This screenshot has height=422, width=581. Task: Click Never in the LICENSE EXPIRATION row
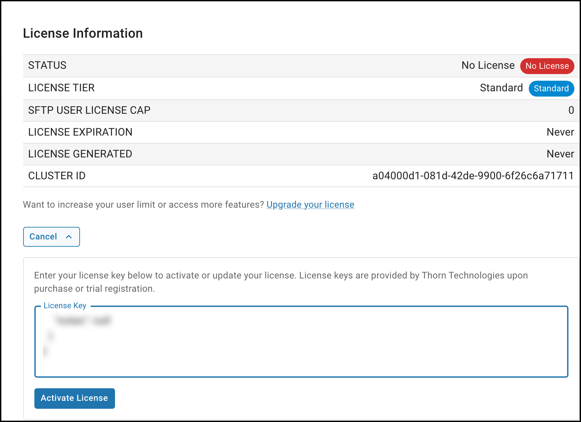pos(560,132)
